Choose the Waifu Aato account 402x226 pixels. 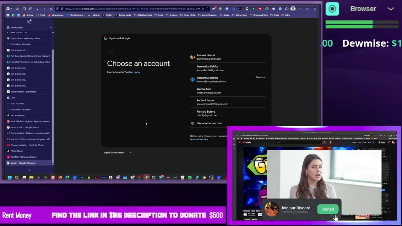(x=228, y=91)
